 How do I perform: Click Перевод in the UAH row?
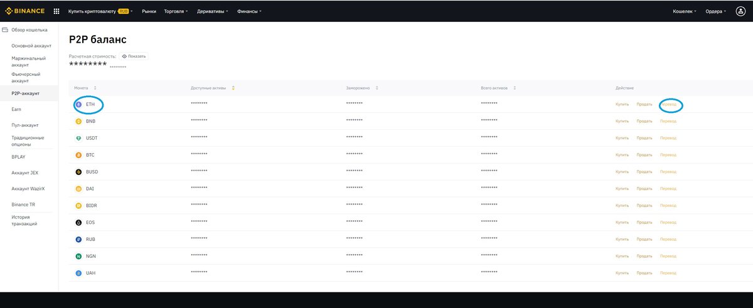pyautogui.click(x=668, y=273)
